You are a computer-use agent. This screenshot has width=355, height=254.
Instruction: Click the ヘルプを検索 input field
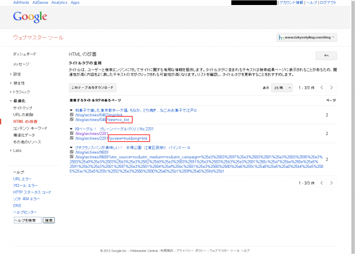tap(28, 220)
